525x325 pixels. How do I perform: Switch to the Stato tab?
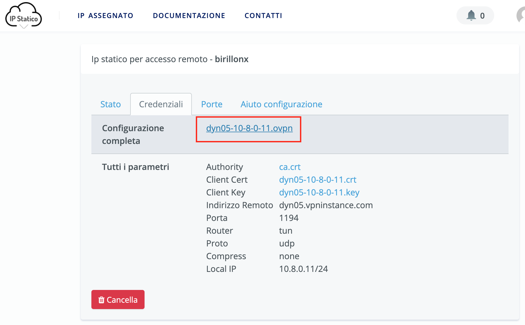click(x=110, y=104)
